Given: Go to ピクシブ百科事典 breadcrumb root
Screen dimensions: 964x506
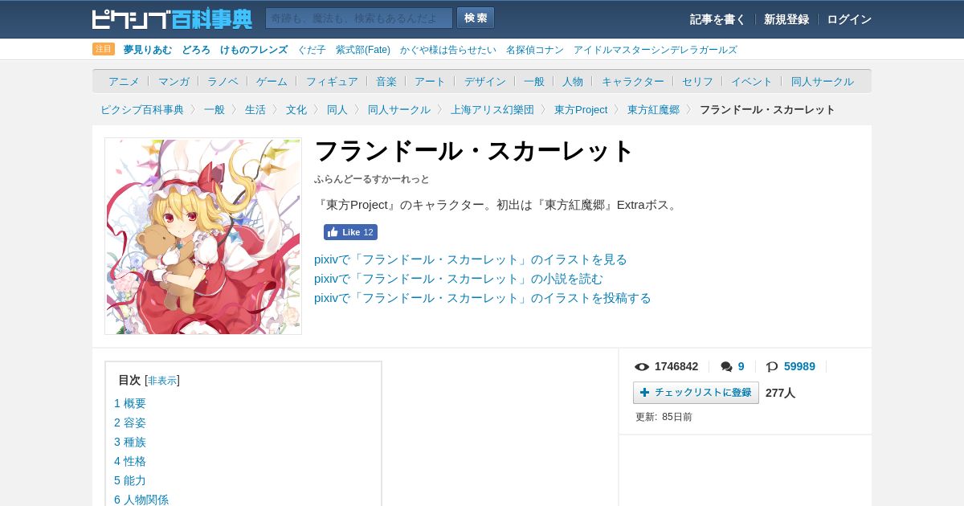Looking at the screenshot, I should coord(142,109).
